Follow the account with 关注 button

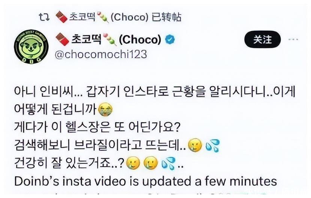pyautogui.click(x=262, y=39)
